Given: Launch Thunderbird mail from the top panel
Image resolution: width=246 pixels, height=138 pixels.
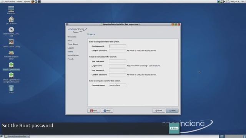Looking at the screenshot, I should point(36,2).
